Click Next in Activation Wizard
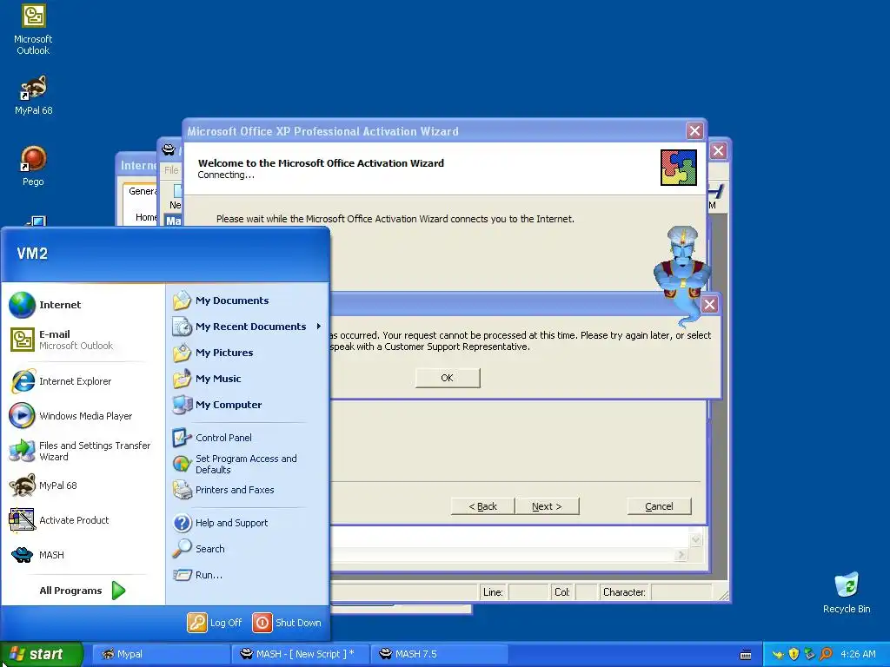Screen dimensions: 890x667 point(547,506)
